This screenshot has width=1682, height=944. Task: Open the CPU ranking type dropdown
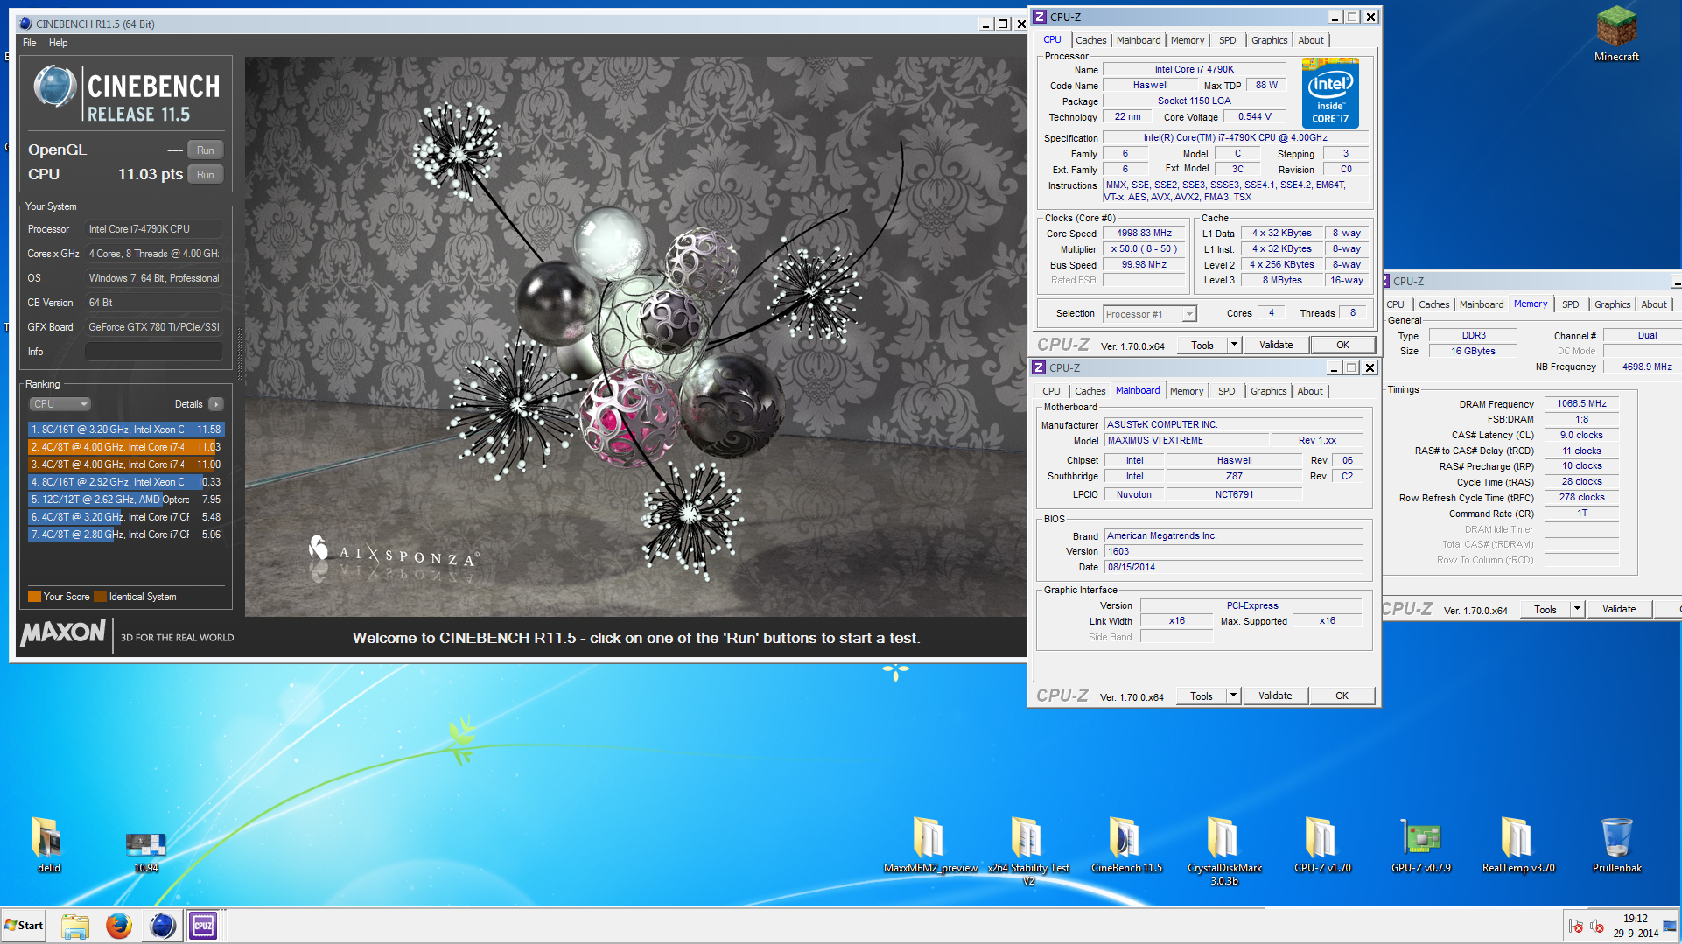[x=60, y=404]
